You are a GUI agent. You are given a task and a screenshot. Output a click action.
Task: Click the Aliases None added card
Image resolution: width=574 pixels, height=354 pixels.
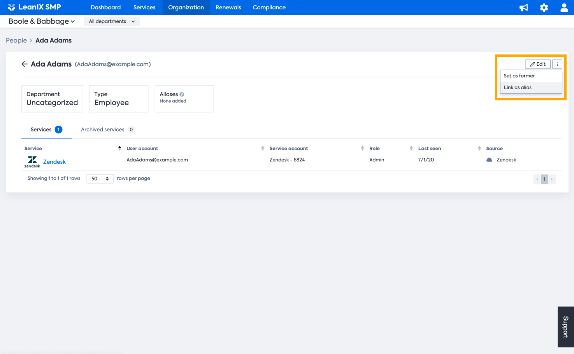(184, 99)
